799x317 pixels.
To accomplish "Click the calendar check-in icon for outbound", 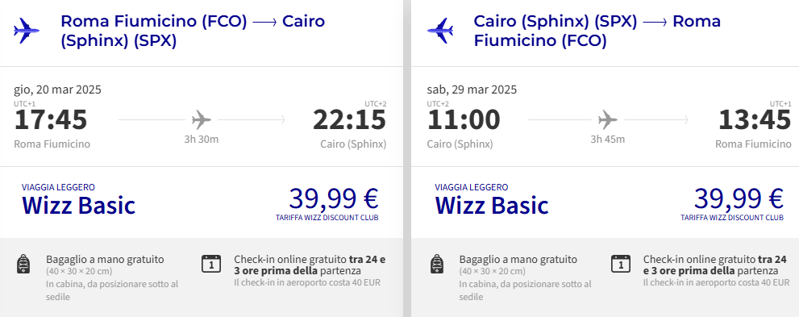I will [211, 264].
